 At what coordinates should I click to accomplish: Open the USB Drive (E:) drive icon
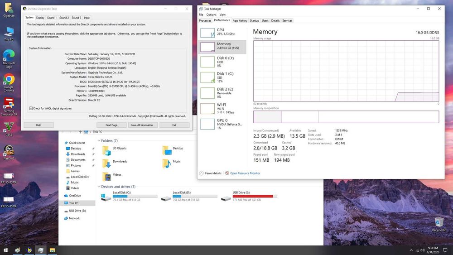tap(226, 198)
